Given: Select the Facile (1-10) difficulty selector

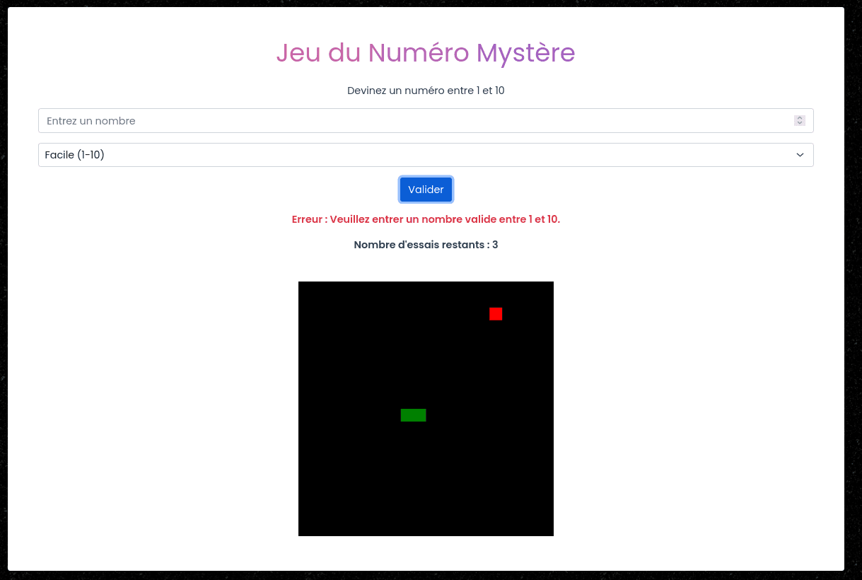Looking at the screenshot, I should coord(426,155).
